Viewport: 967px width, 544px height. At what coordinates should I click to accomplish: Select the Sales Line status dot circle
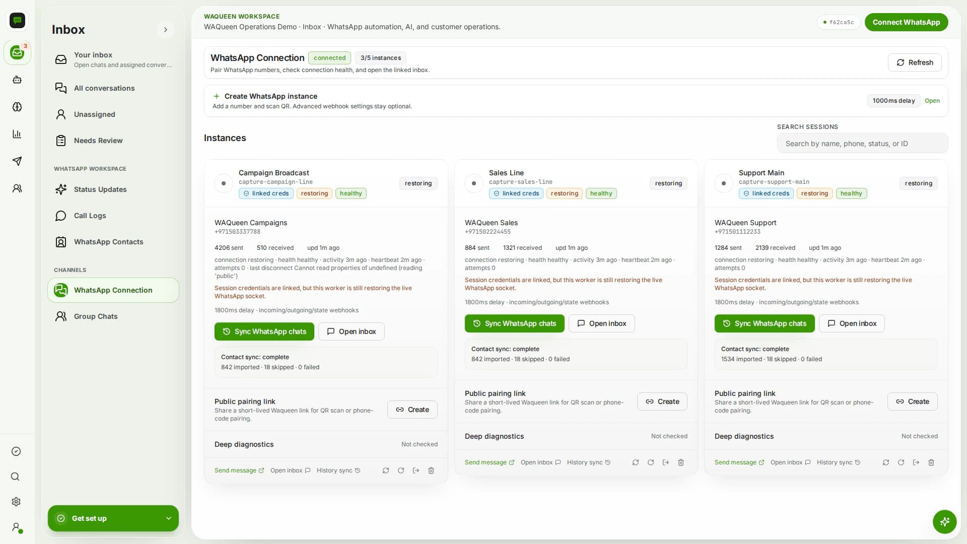[x=474, y=183]
